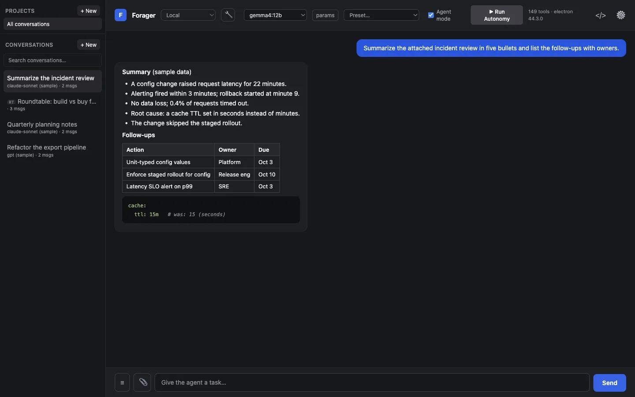Create a new conversation with + New
The image size is (635, 397).
pos(89,45)
